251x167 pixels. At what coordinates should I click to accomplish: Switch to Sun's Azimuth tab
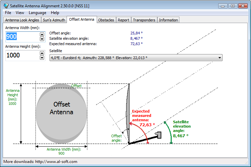pyautogui.click(x=54, y=20)
